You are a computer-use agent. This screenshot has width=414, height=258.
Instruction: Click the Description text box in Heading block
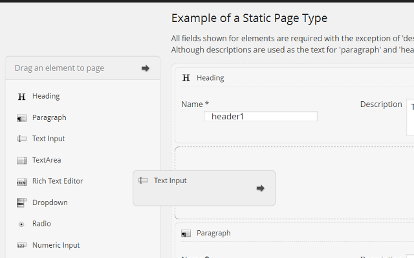(x=410, y=117)
